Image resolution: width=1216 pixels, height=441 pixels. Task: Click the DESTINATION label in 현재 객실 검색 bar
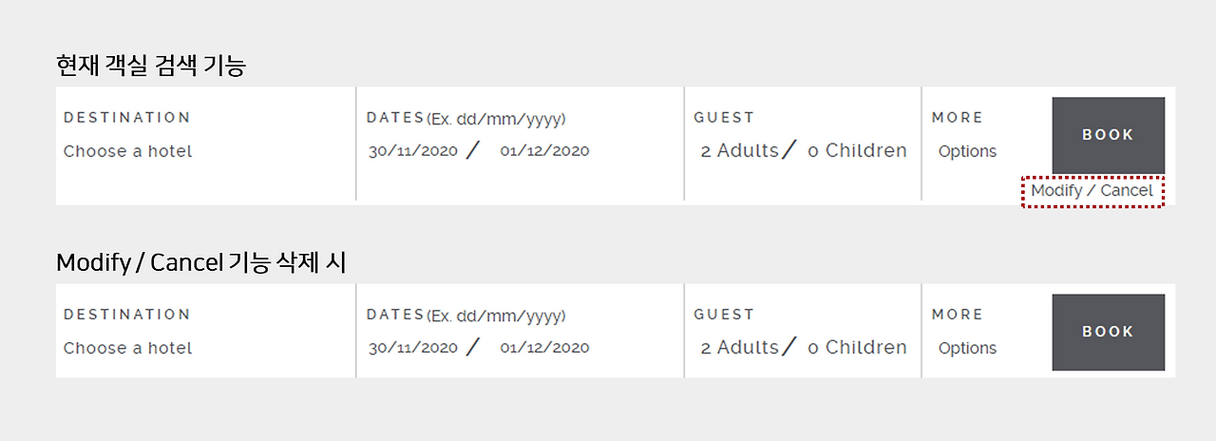[126, 118]
